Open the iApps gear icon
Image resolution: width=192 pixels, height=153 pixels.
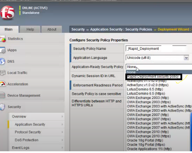coord(3,50)
